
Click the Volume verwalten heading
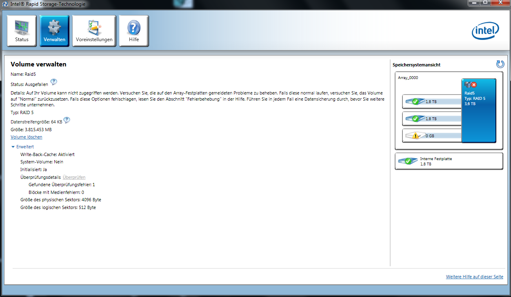point(38,64)
